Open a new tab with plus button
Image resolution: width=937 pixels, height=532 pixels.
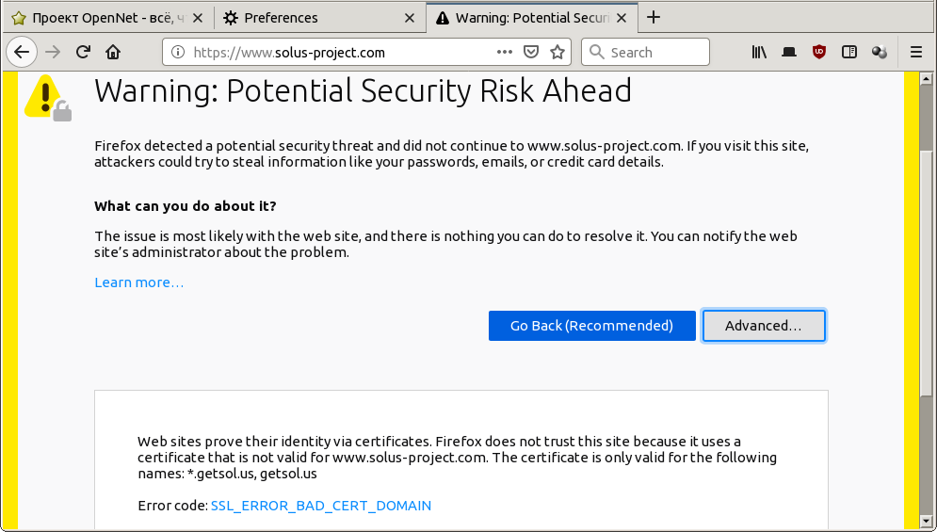point(654,18)
